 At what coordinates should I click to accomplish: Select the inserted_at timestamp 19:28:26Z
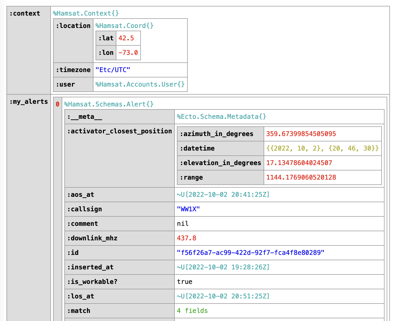coord(223,267)
